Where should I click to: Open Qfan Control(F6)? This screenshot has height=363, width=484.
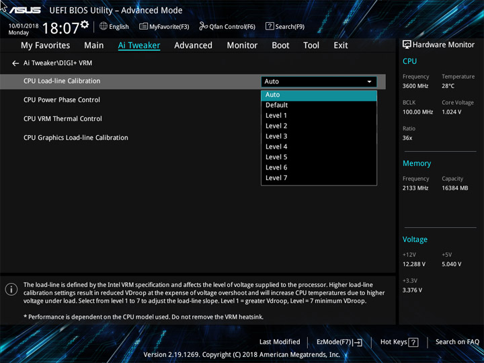[227, 26]
